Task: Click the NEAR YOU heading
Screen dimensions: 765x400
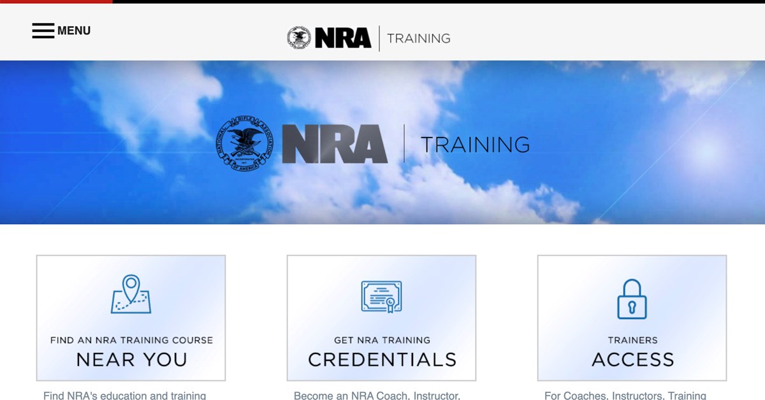Action: pos(131,359)
